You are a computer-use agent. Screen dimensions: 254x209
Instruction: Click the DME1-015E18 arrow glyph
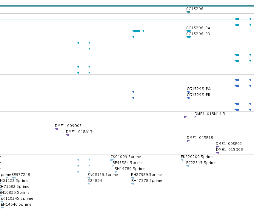pyautogui.click(x=188, y=141)
